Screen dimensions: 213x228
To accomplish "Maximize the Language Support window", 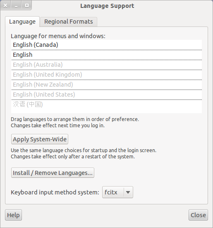I will coord(27,5).
